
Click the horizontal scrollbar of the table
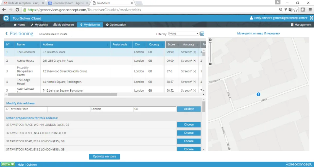62,94
